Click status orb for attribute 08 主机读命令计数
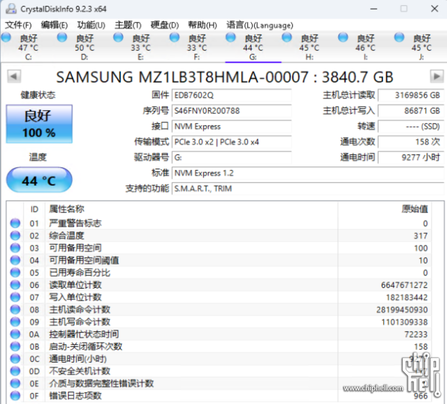 [x=15, y=309]
